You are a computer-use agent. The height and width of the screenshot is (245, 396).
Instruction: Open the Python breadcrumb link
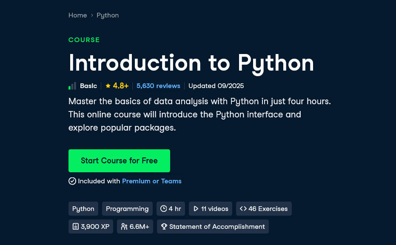pyautogui.click(x=108, y=15)
